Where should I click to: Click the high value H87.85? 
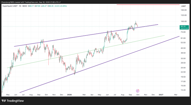pos(37,6)
